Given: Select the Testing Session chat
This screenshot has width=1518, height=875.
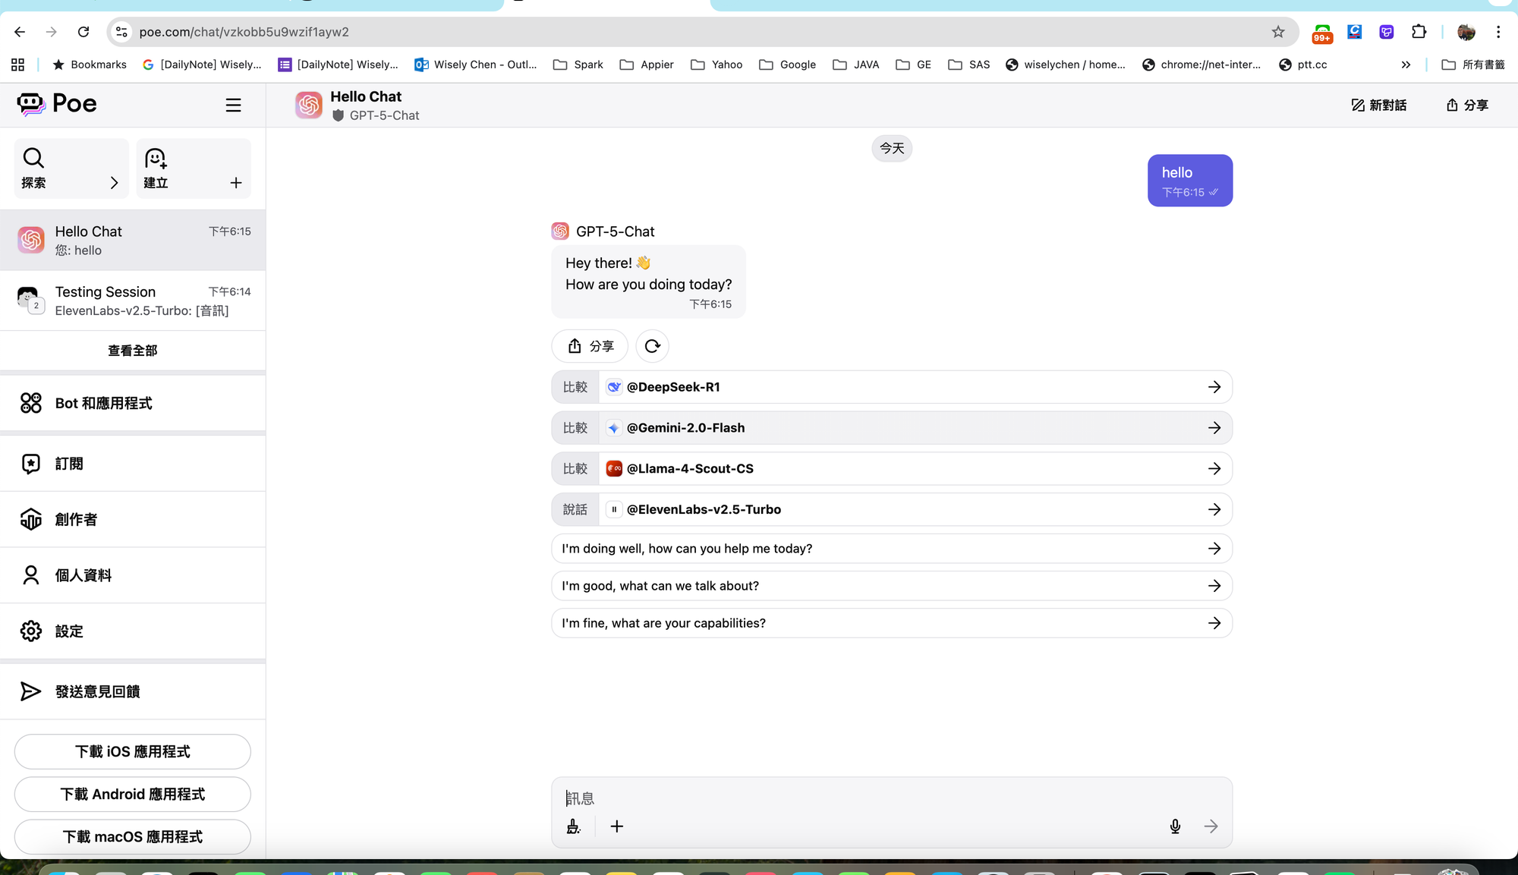Looking at the screenshot, I should tap(133, 301).
